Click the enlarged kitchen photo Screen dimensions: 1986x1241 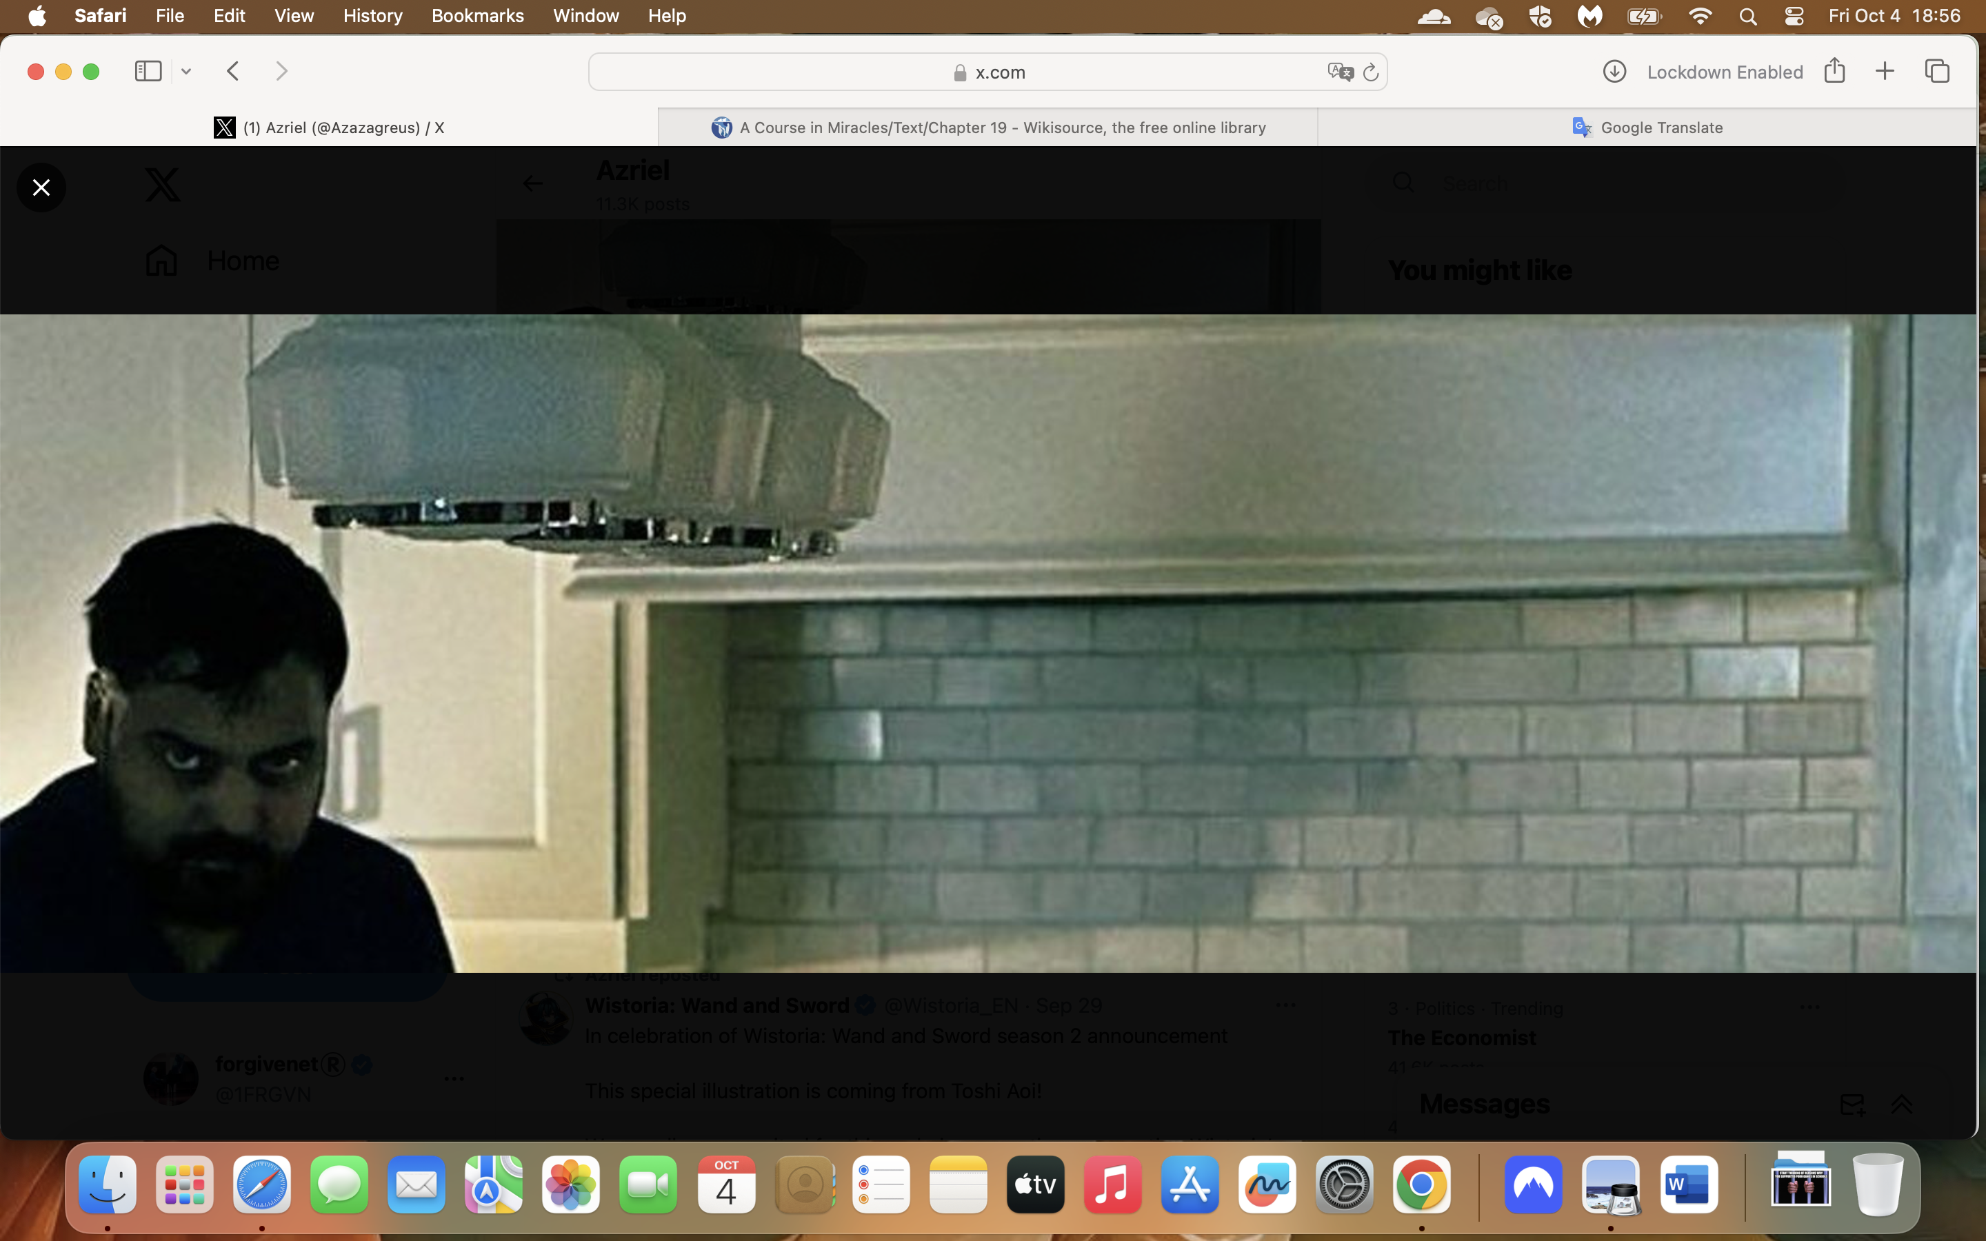tap(988, 643)
